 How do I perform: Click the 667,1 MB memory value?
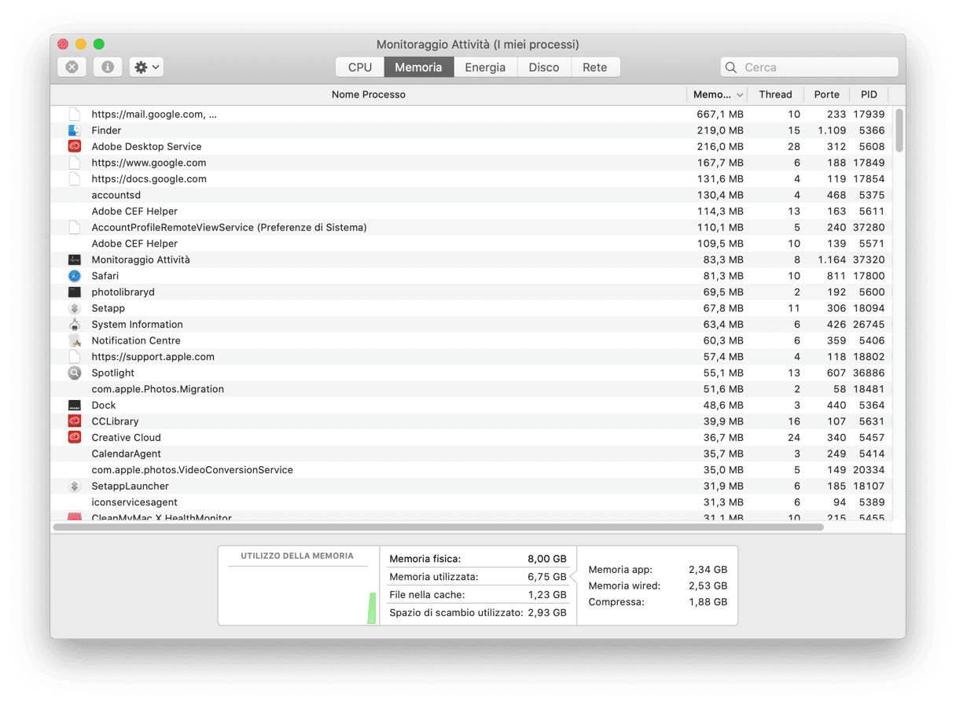pyautogui.click(x=720, y=114)
